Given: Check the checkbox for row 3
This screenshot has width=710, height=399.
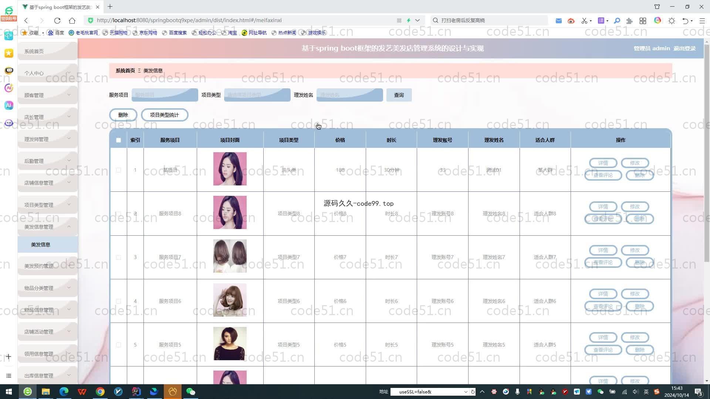Looking at the screenshot, I should (118, 257).
